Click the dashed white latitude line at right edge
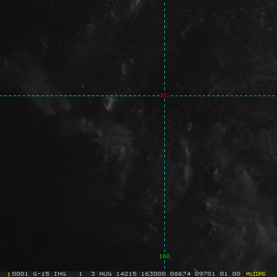The height and width of the screenshot is (277, 277). (272, 96)
